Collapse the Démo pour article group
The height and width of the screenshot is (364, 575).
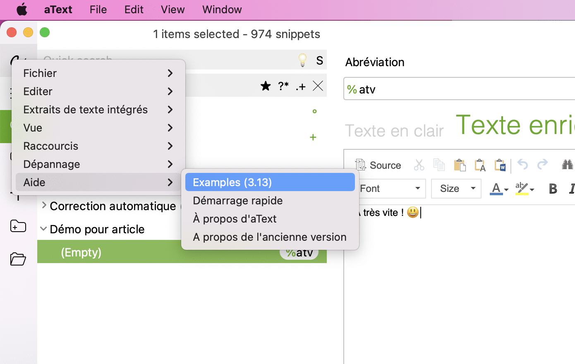tap(43, 228)
